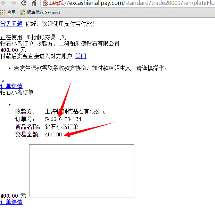Select order number 549646-234134
Screen dimensions: 215x214
[63, 119]
